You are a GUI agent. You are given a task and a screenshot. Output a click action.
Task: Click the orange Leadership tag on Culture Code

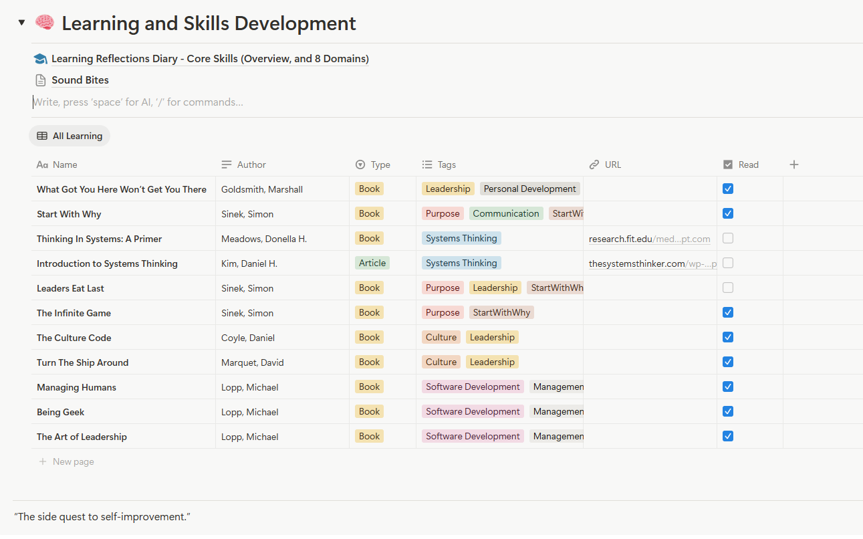coord(492,338)
